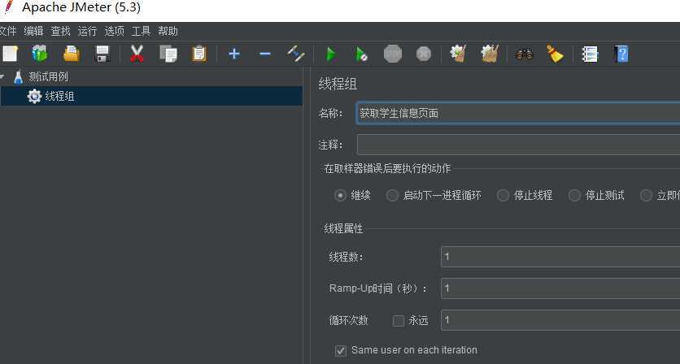Click the 循环次数 input field
This screenshot has height=364, width=680.
tap(560, 320)
